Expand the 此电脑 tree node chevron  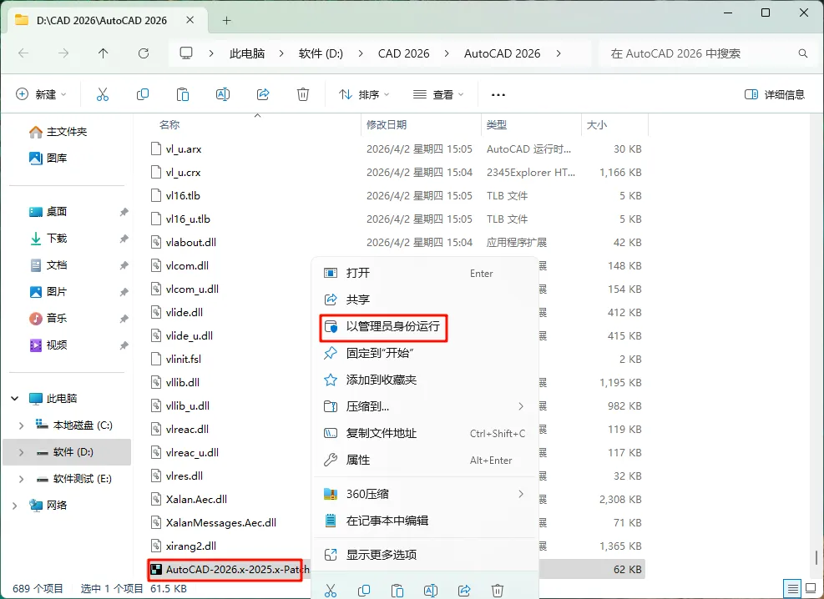15,399
